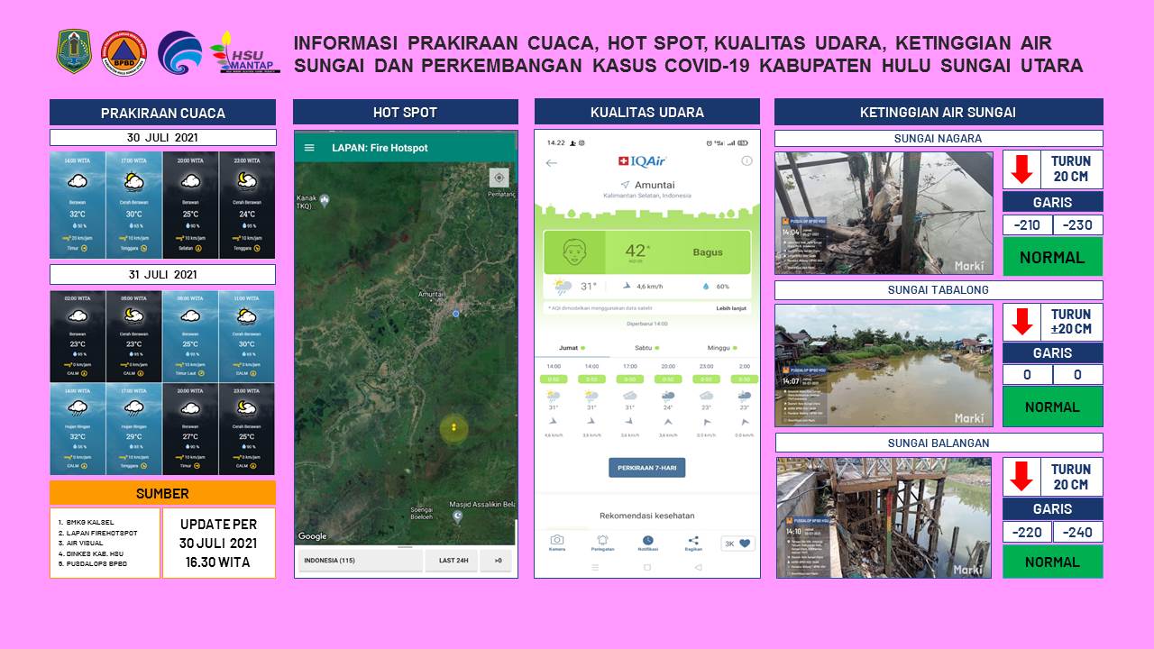Image resolution: width=1154 pixels, height=649 pixels.
Task: Open the INDONESIA (115) region selector
Action: (360, 561)
